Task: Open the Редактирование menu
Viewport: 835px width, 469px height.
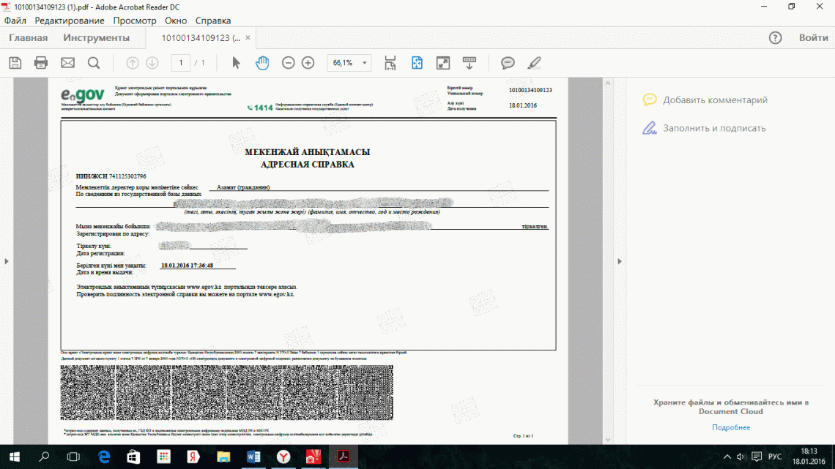Action: click(70, 21)
